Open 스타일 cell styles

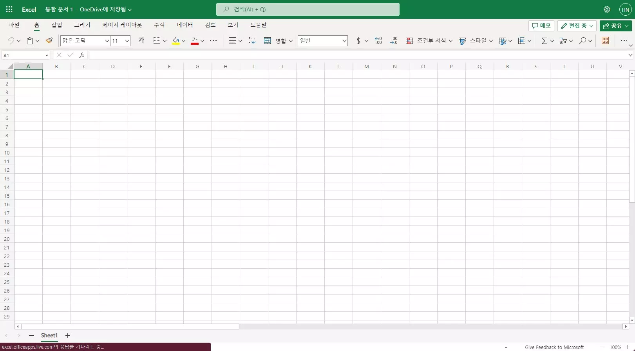[476, 40]
